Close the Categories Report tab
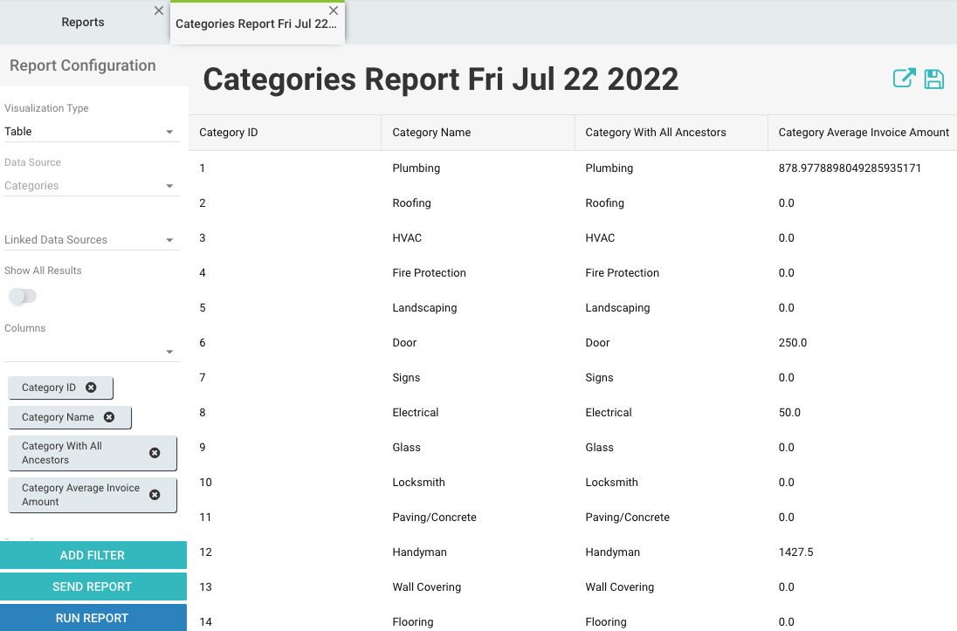 tap(334, 10)
